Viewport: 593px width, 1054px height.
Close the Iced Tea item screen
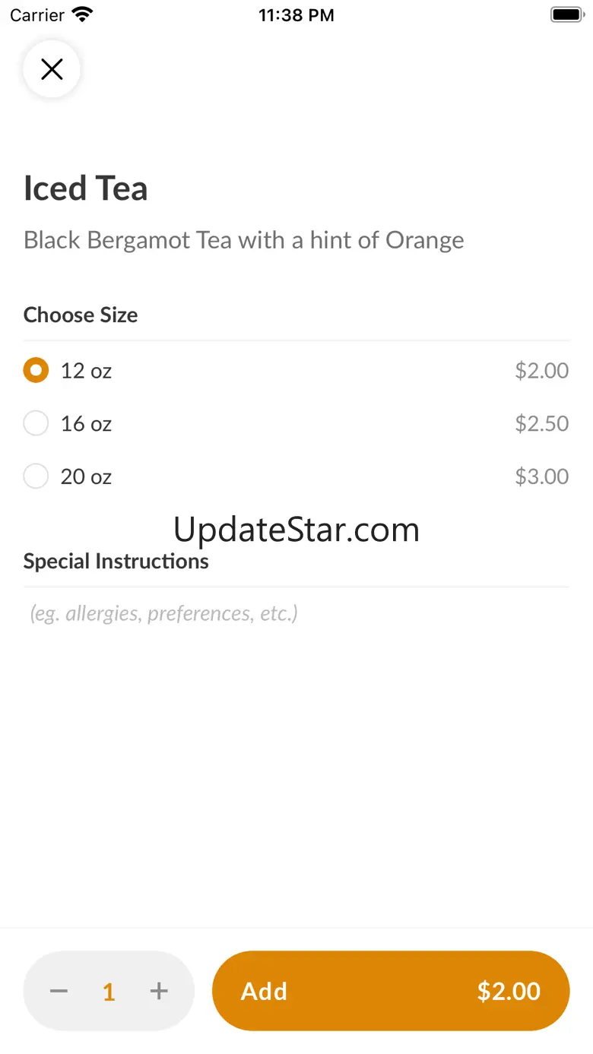[52, 69]
